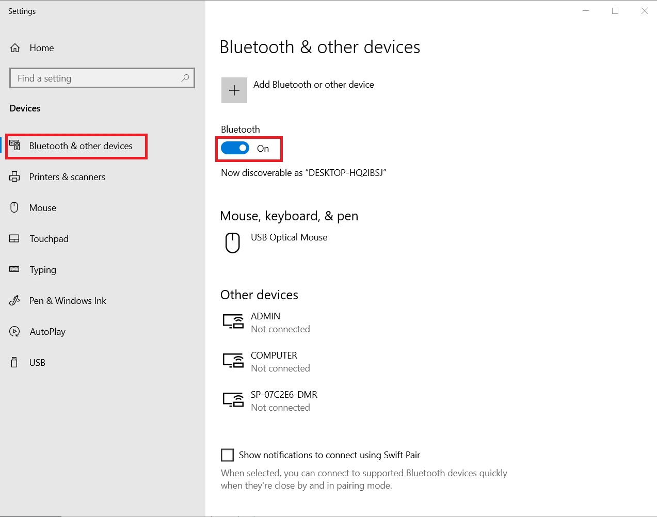Image resolution: width=657 pixels, height=517 pixels.
Task: Select the Printers & scanners icon
Action: (14, 176)
